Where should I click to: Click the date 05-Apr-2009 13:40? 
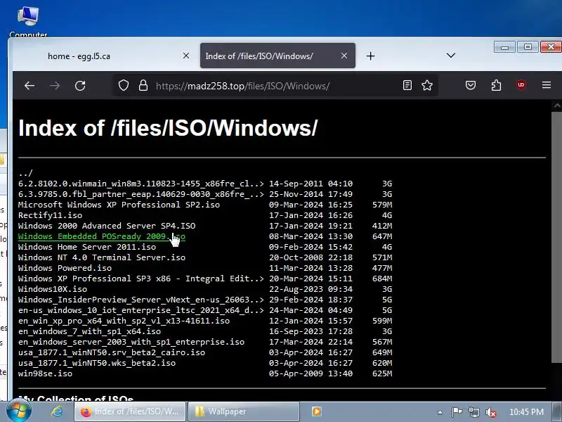click(x=311, y=373)
